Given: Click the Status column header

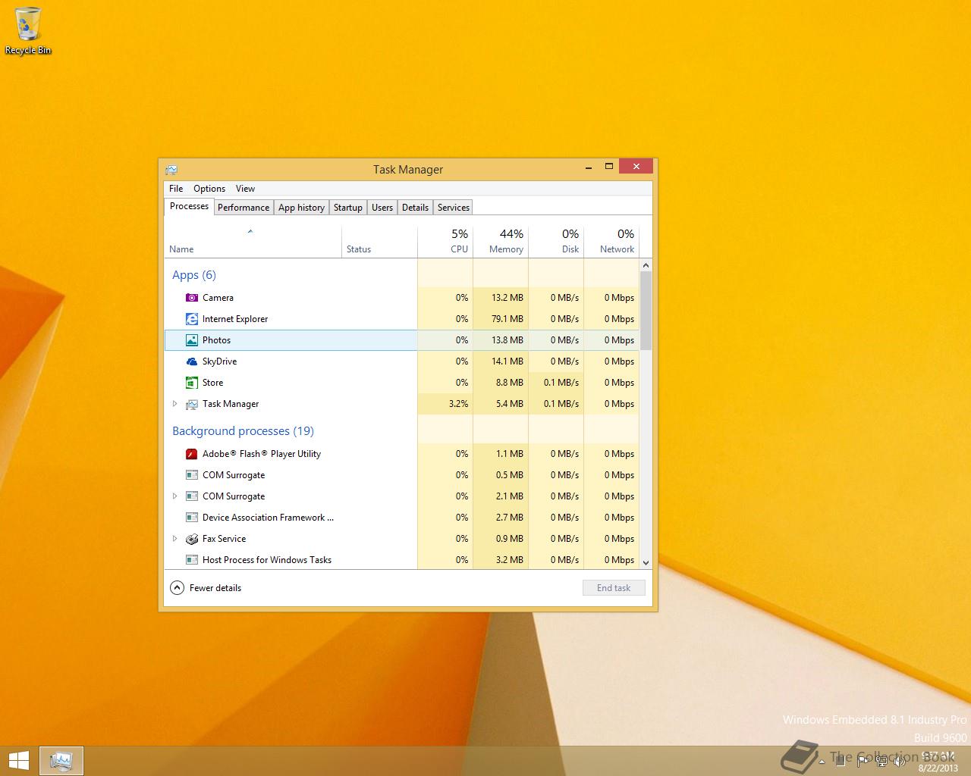Looking at the screenshot, I should tap(379, 240).
